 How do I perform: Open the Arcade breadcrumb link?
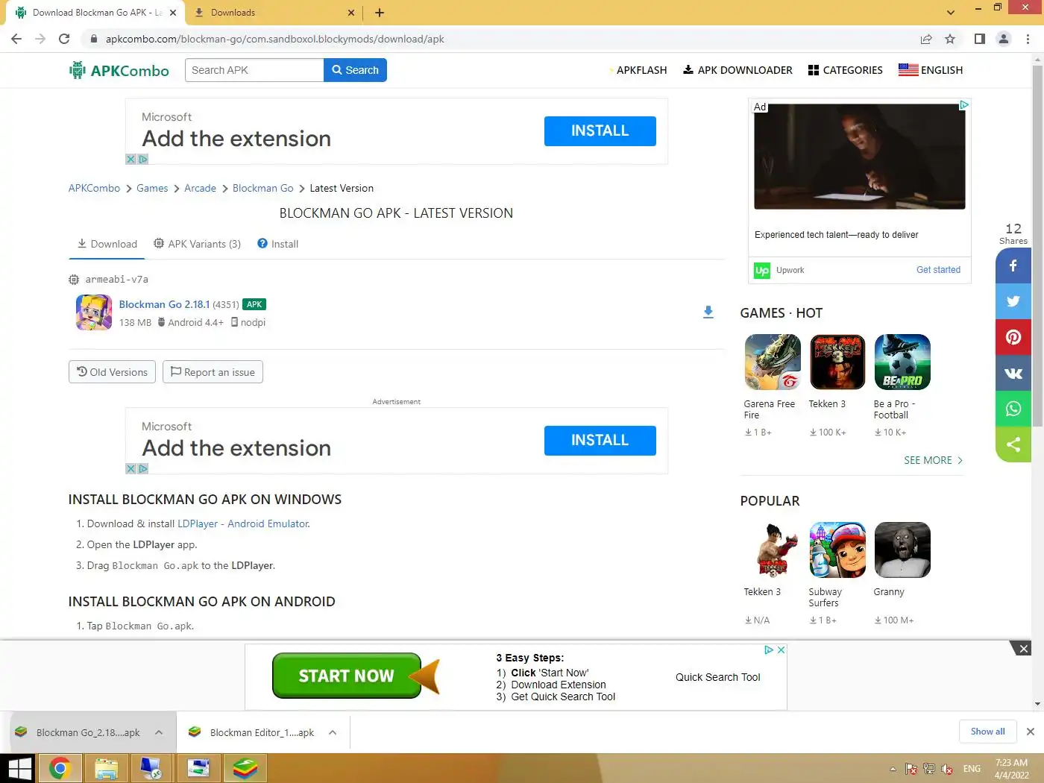click(x=200, y=188)
